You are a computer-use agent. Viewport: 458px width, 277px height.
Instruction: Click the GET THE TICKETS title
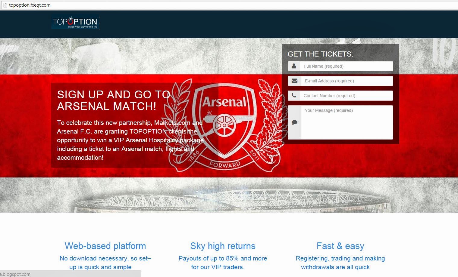320,54
